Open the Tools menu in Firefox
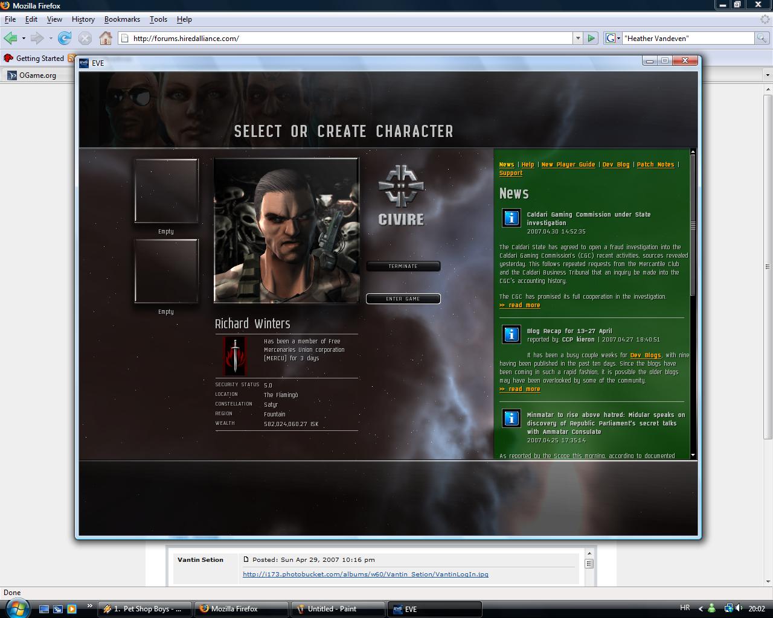Image resolution: width=773 pixels, height=618 pixels. pyautogui.click(x=158, y=19)
